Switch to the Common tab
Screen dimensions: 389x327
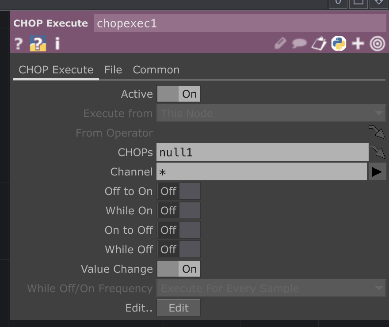coord(156,70)
